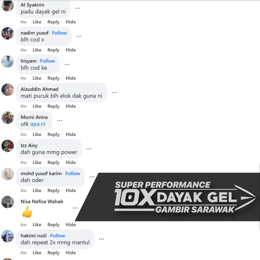Open options beside hakimi rusli's comment
Image resolution: width=260 pixels, height=260 pixels.
102,239
